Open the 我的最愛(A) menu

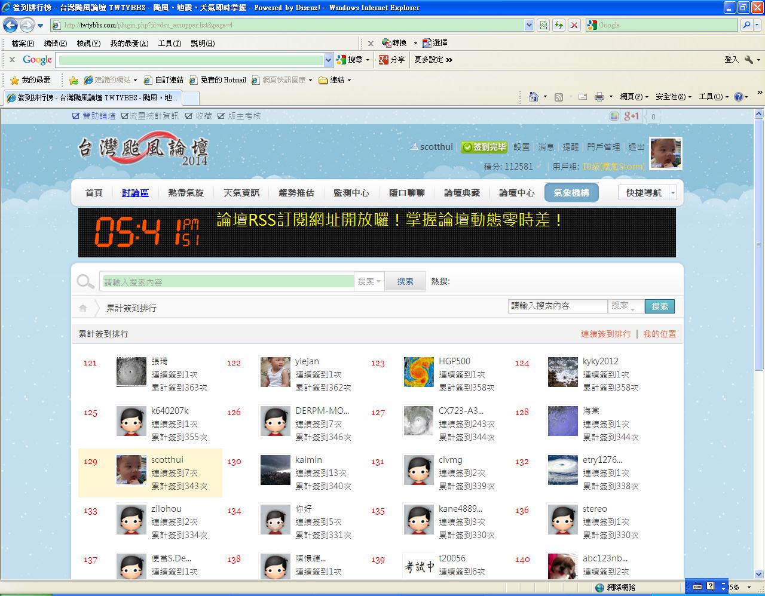[129, 43]
